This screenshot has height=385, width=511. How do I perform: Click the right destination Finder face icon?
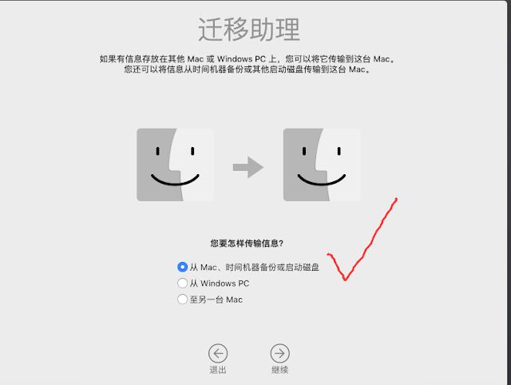click(322, 165)
